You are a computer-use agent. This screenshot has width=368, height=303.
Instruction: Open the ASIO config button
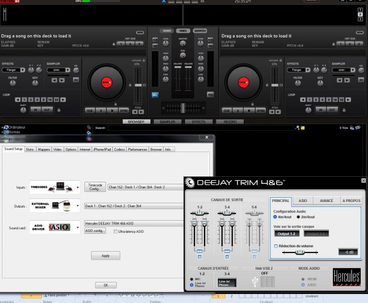coord(95,231)
